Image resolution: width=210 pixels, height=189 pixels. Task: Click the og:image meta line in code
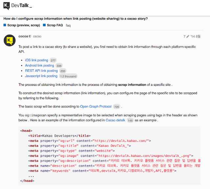111,156
